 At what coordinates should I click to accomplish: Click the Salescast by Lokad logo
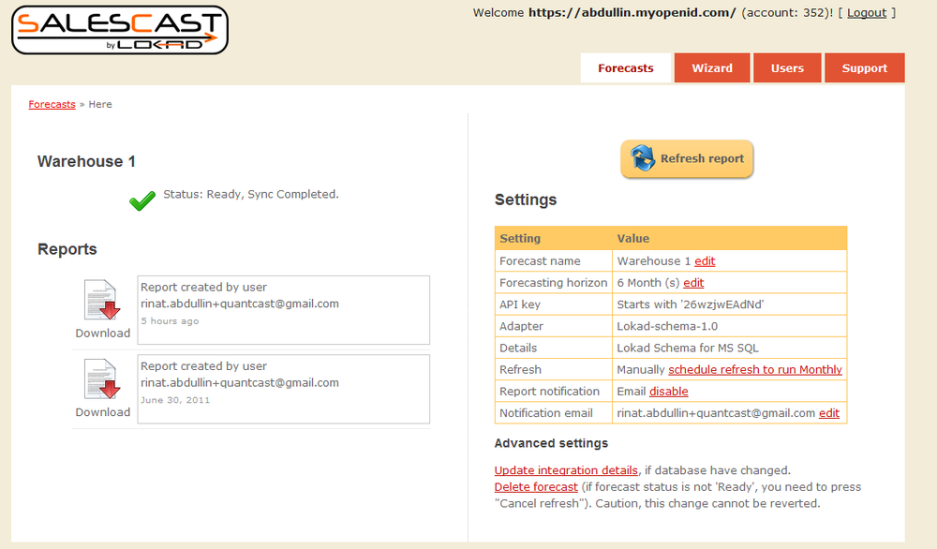click(x=119, y=30)
